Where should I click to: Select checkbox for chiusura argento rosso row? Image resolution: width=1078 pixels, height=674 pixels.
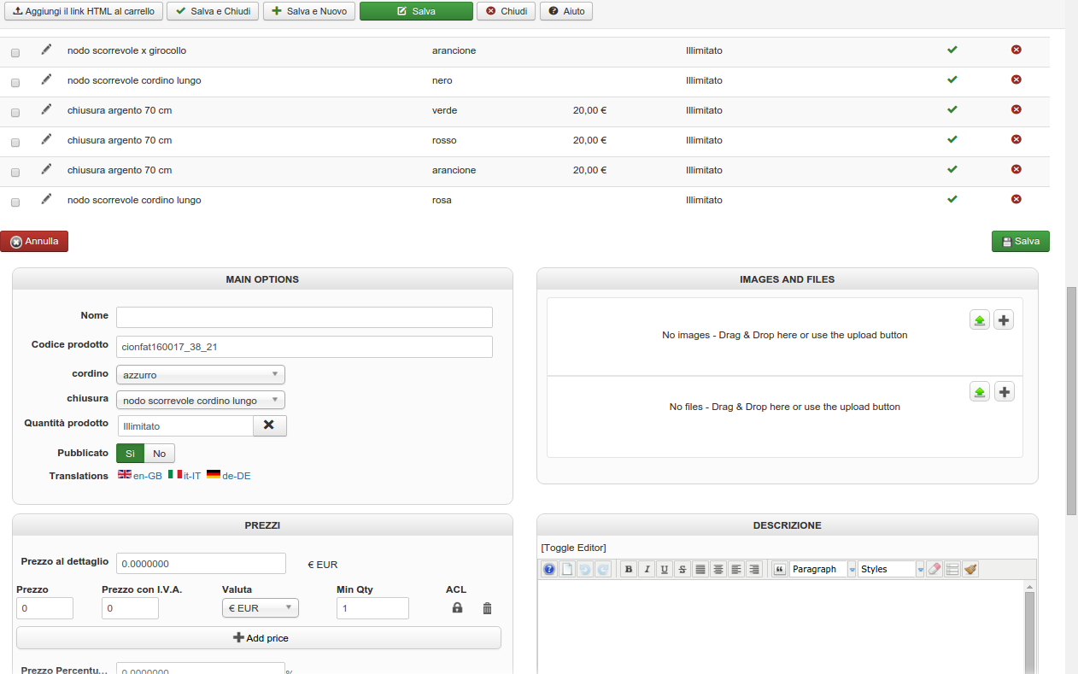tap(15, 143)
